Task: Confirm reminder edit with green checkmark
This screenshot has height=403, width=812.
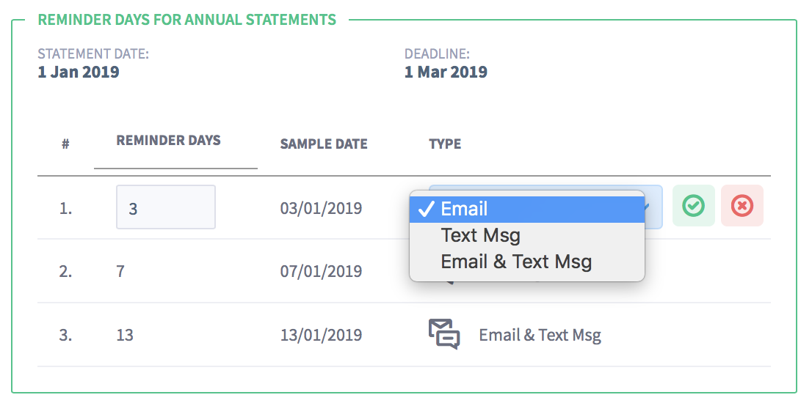Action: tap(693, 206)
